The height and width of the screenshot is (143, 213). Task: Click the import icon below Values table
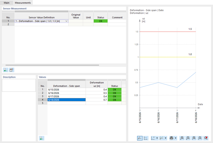[41, 138]
